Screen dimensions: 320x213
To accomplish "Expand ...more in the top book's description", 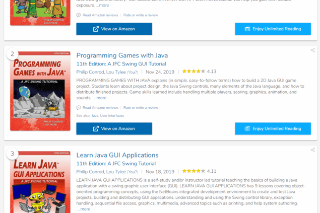I will 103,6.
